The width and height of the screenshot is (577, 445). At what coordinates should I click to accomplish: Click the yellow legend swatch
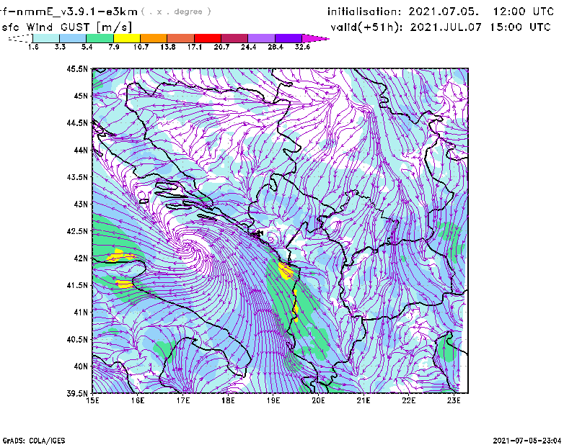pos(127,38)
